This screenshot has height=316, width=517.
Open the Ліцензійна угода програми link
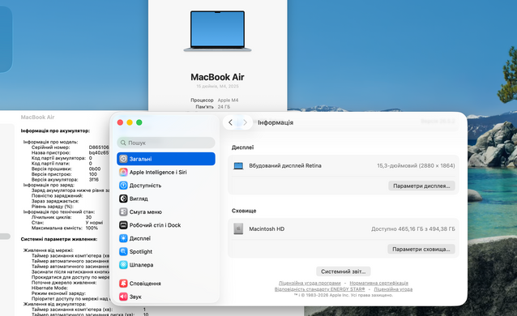(310, 283)
